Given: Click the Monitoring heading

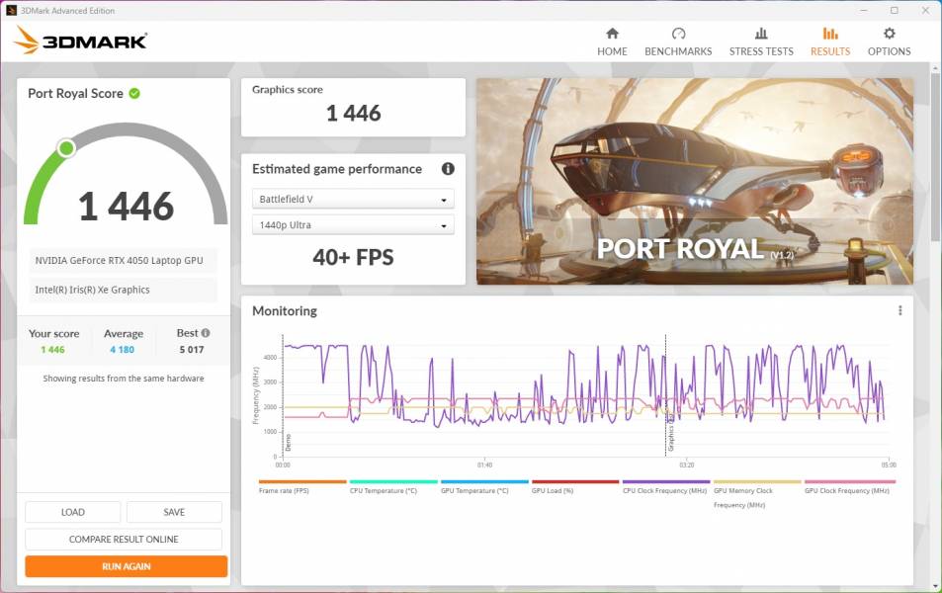Looking at the screenshot, I should pyautogui.click(x=284, y=310).
